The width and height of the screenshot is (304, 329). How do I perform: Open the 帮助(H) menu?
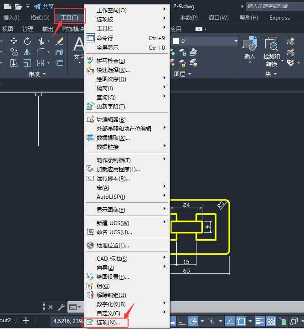click(x=249, y=18)
